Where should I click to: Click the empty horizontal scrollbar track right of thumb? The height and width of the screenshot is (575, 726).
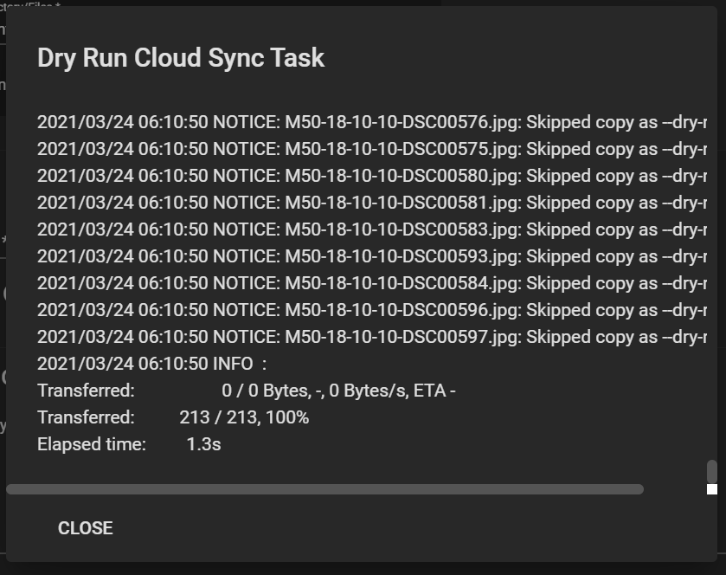[675, 489]
